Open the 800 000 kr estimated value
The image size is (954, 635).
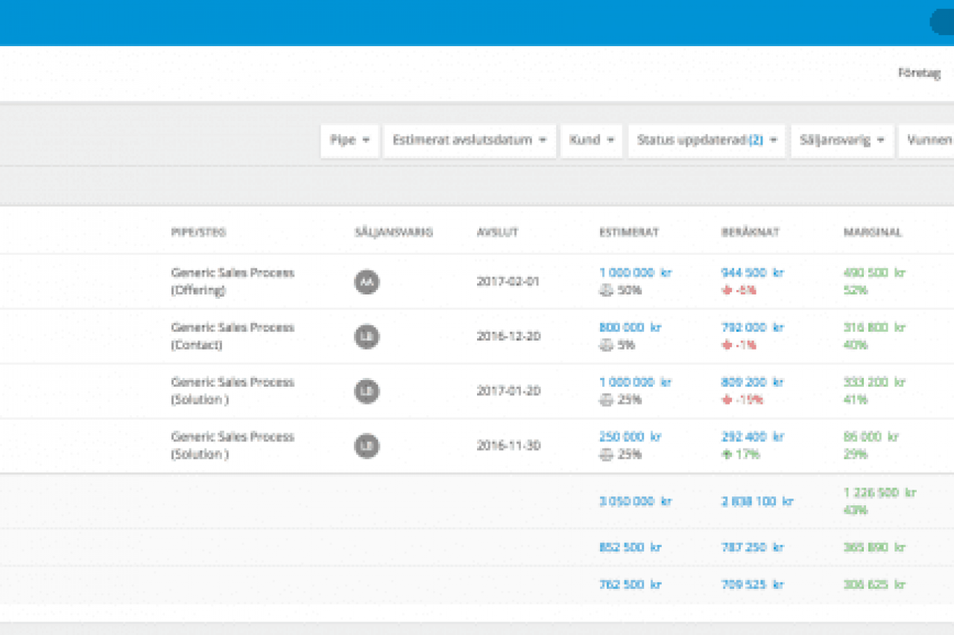pyautogui.click(x=630, y=327)
